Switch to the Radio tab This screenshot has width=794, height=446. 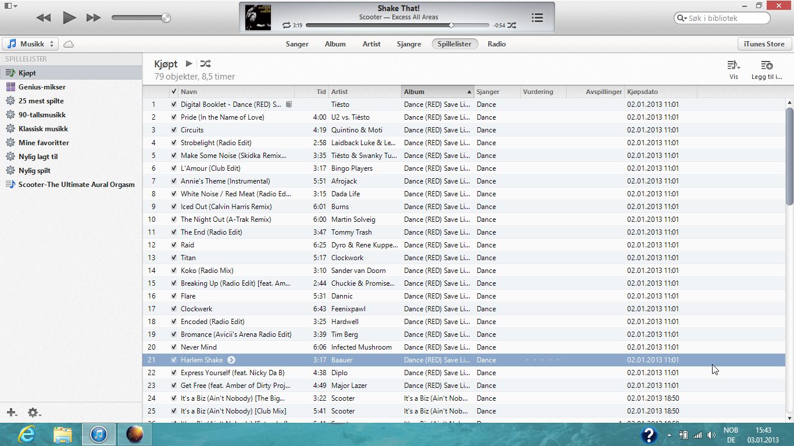pos(496,44)
